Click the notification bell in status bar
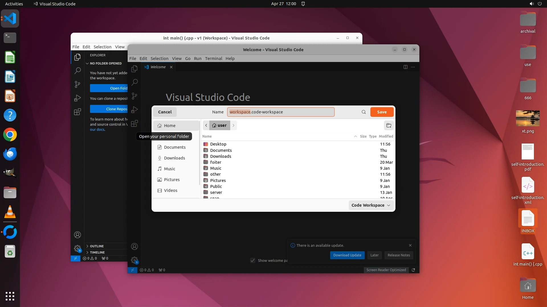The width and height of the screenshot is (547, 307). [x=413, y=270]
